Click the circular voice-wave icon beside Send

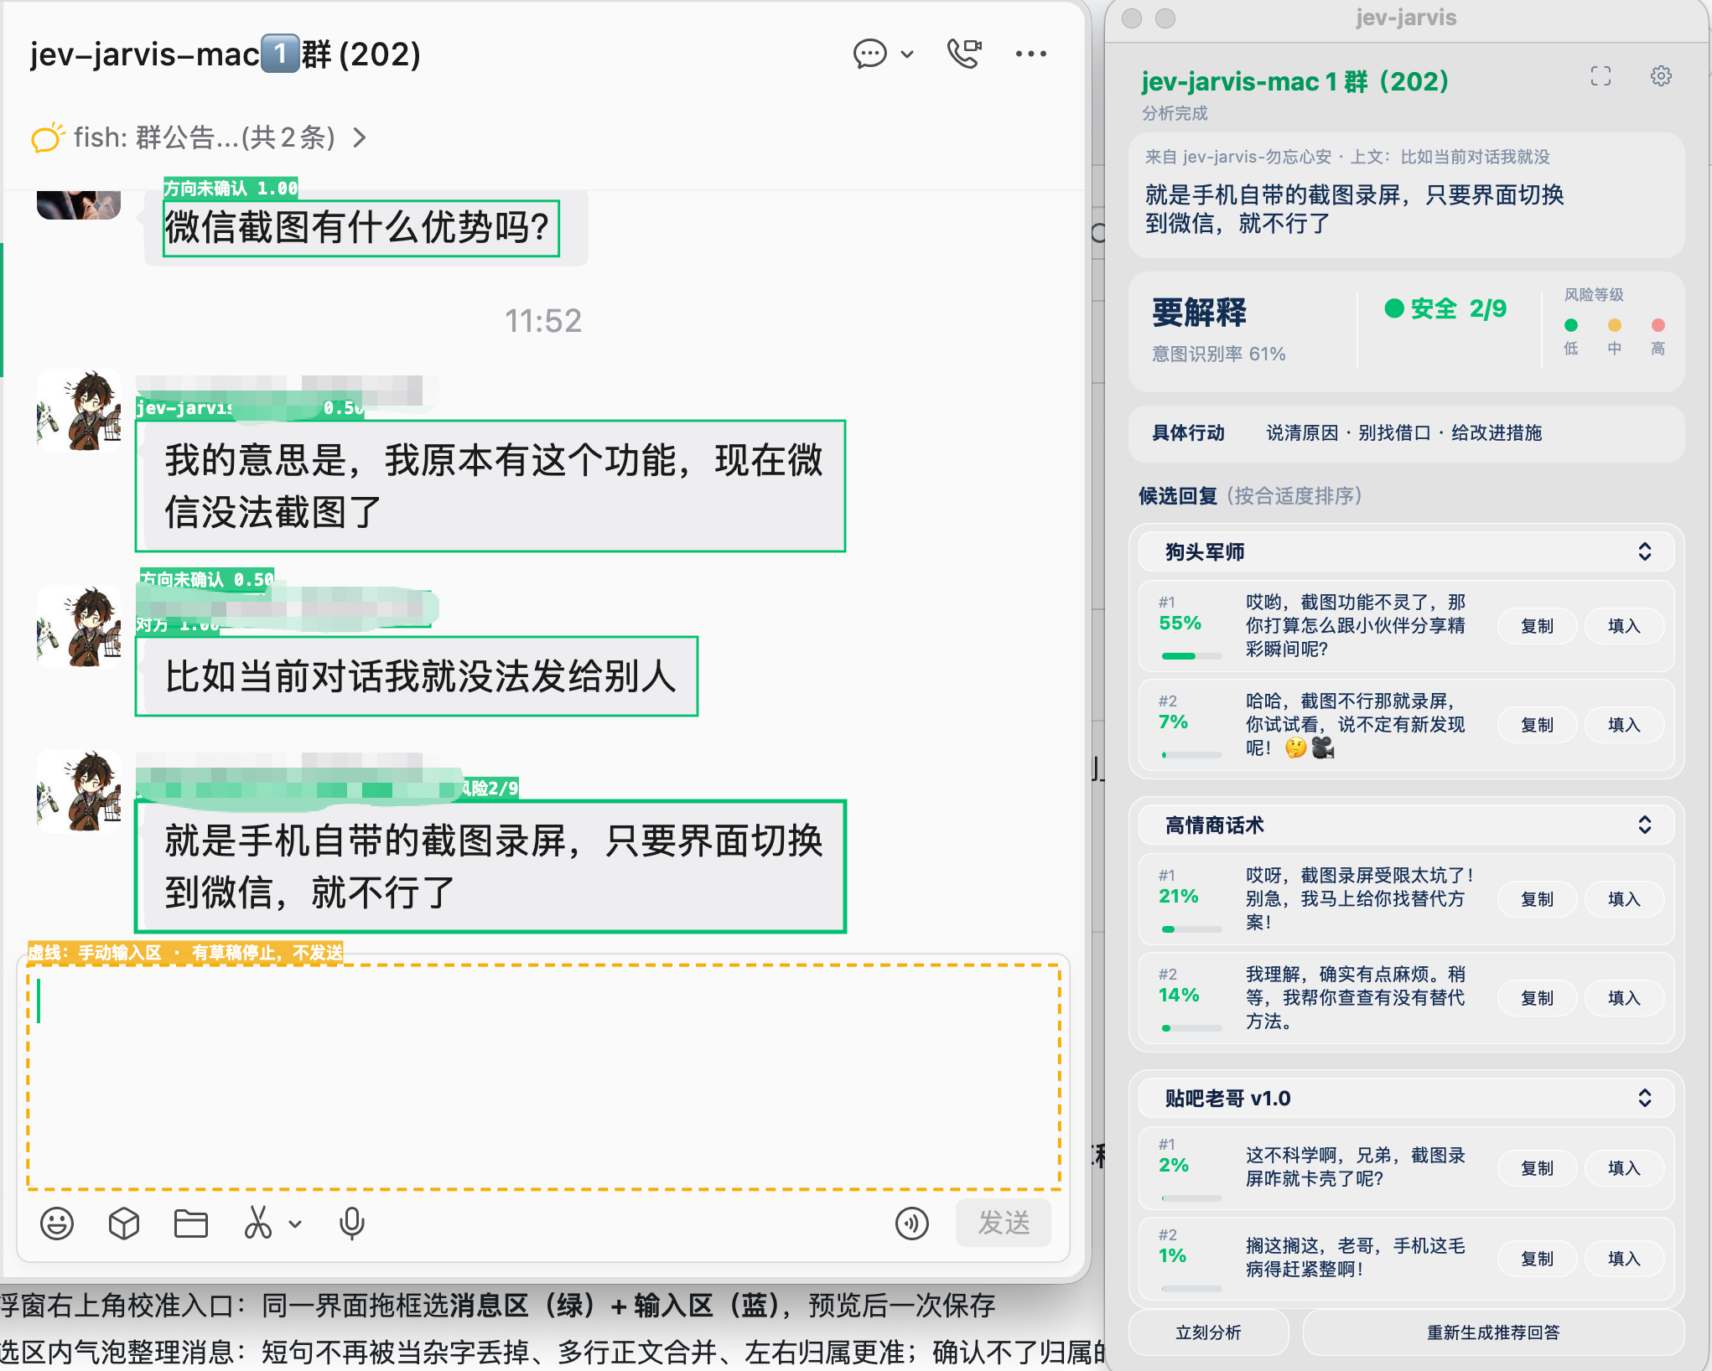[x=912, y=1224]
